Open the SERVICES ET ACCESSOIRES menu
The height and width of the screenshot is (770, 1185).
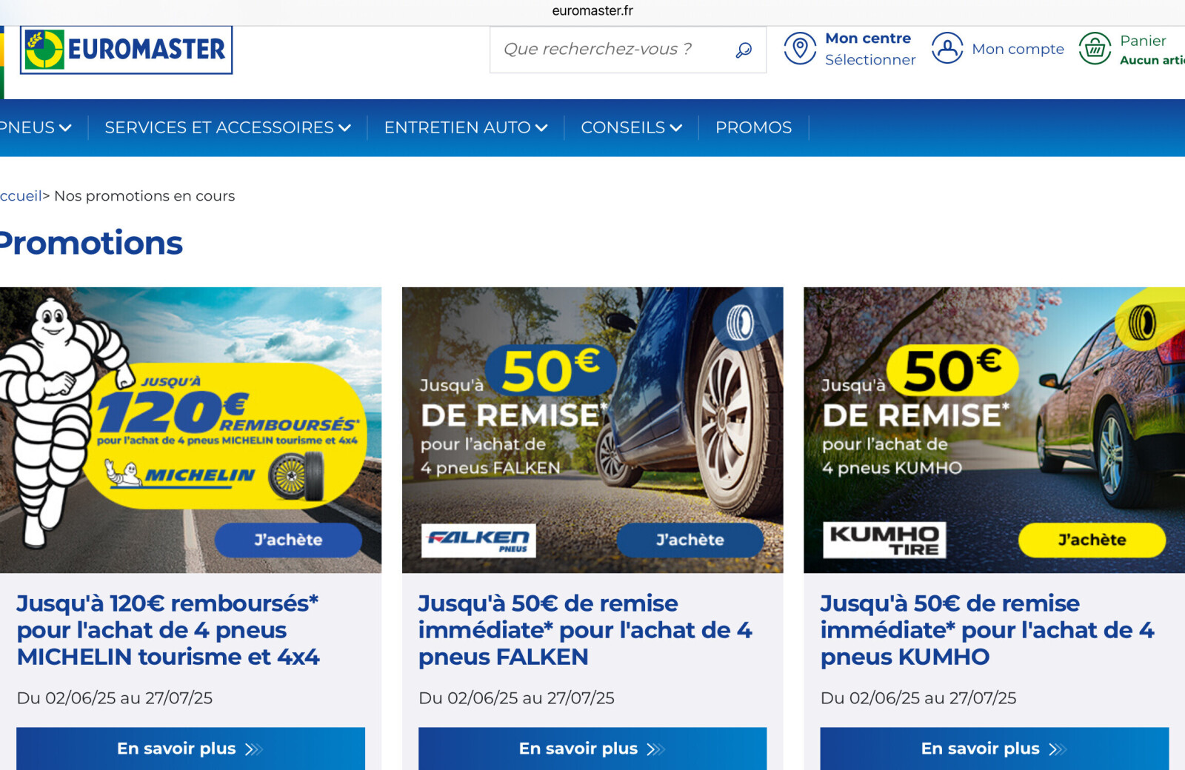click(227, 127)
